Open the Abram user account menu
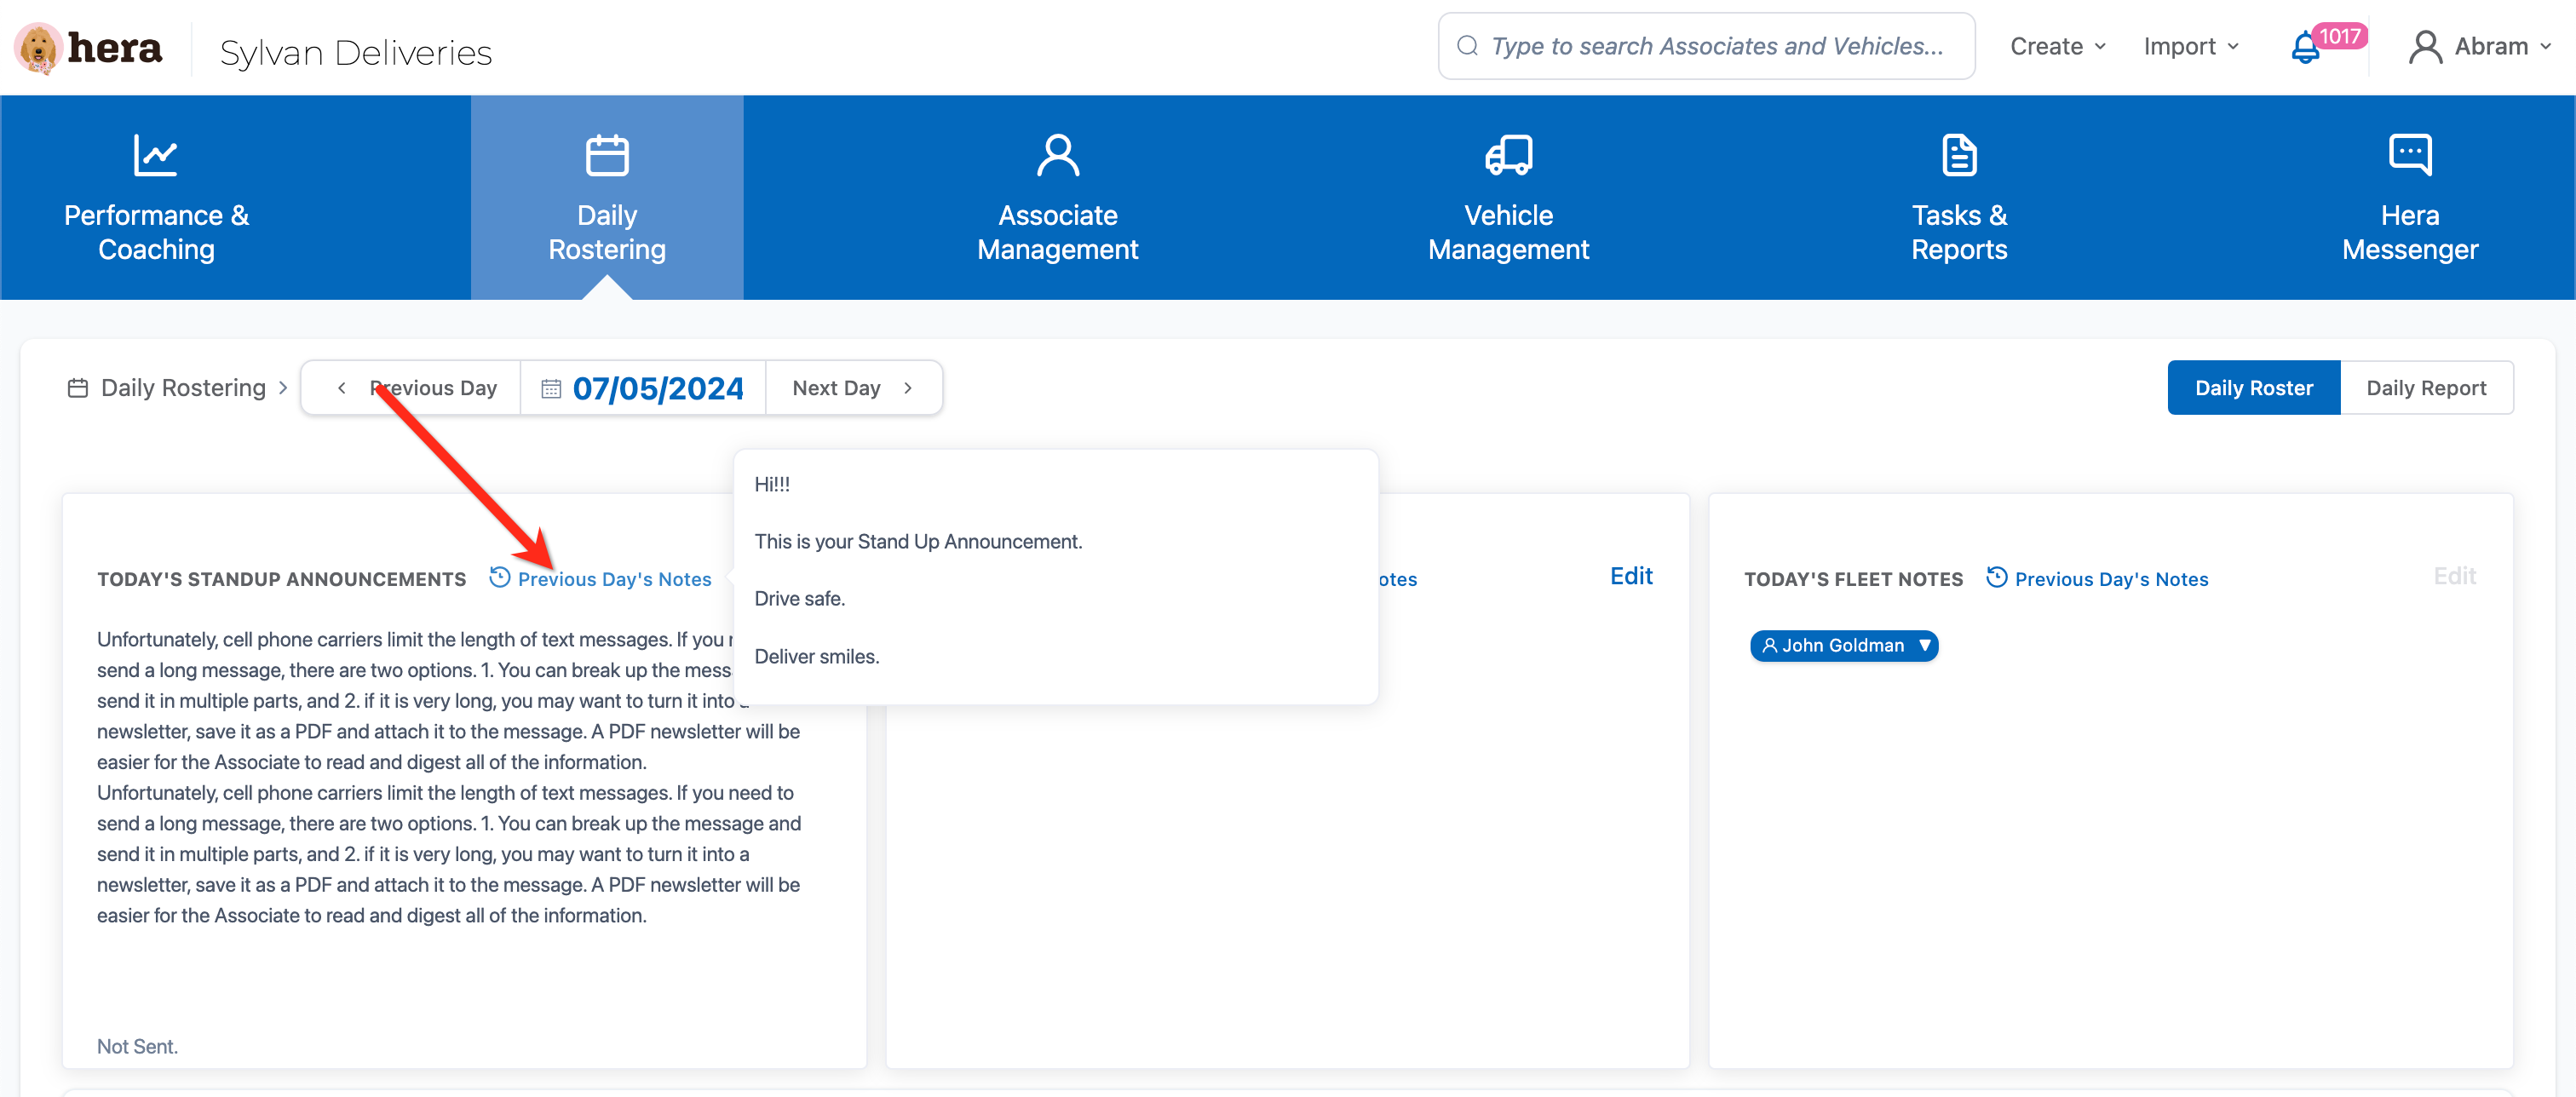The image size is (2576, 1097). click(2478, 47)
